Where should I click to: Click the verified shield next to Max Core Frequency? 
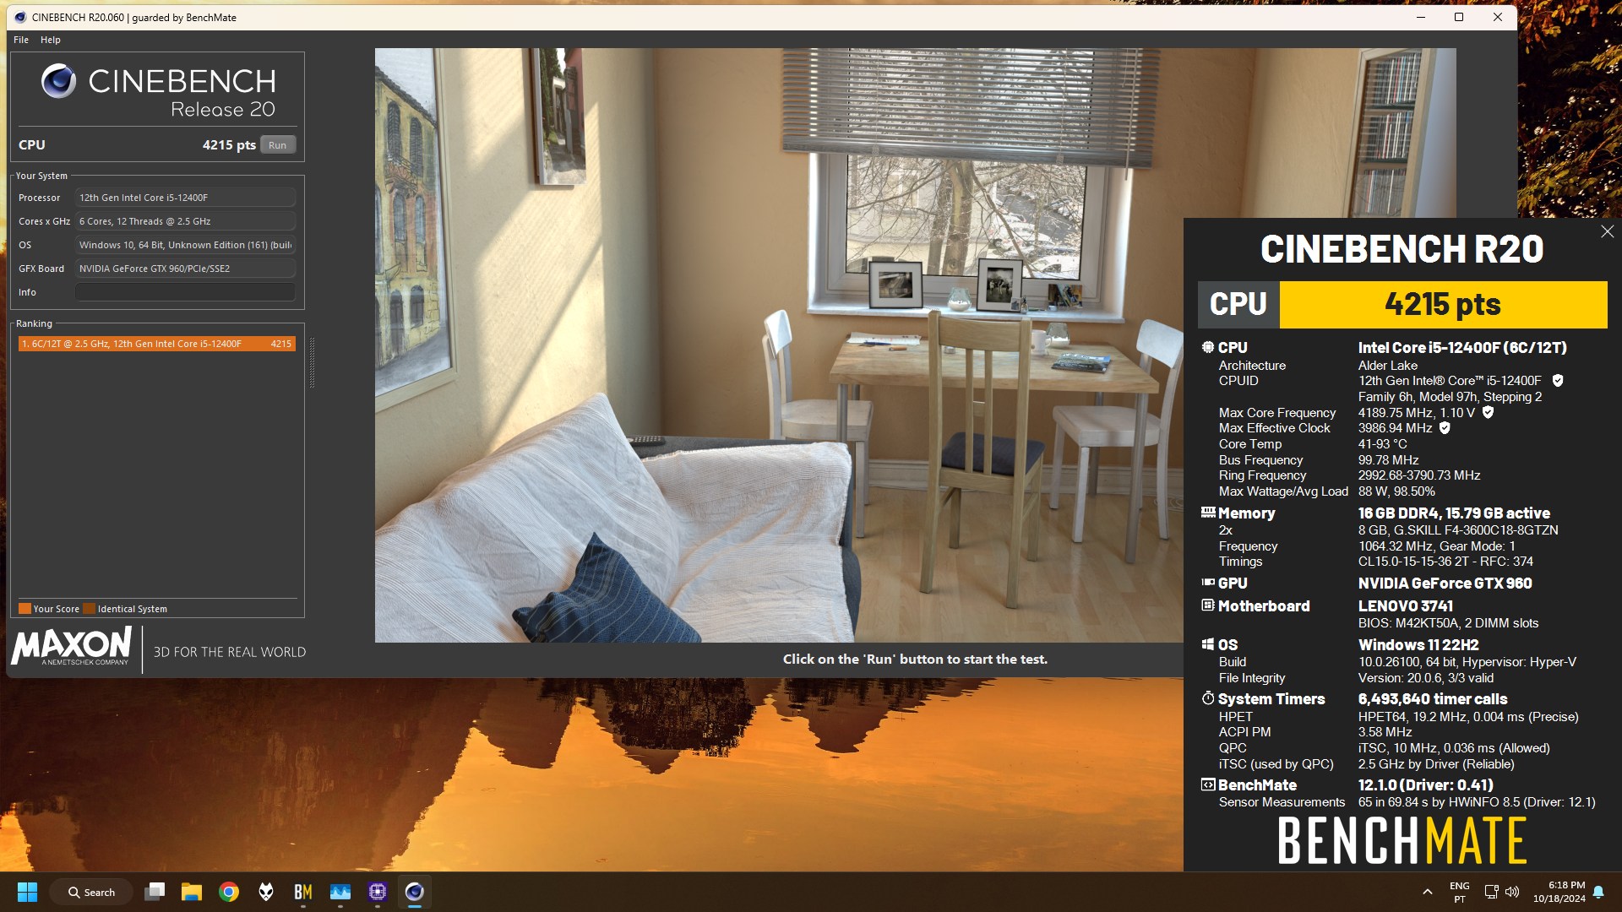1489,413
